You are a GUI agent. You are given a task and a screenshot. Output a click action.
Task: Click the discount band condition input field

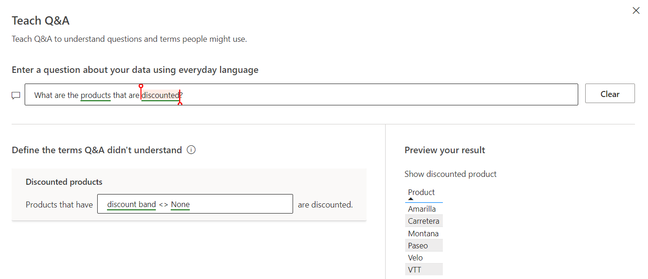[x=195, y=204]
